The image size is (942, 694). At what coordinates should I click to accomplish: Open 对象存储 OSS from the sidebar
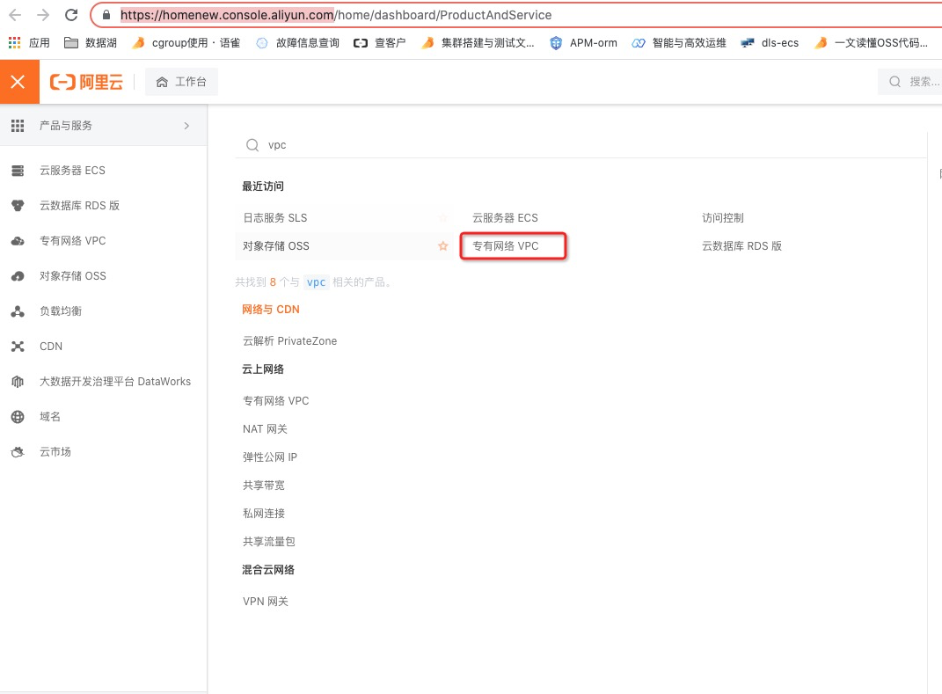click(x=75, y=275)
